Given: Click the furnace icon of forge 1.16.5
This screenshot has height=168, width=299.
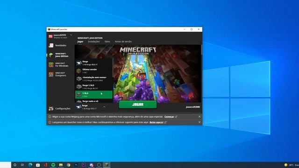Looking at the screenshot, I should (79, 87).
